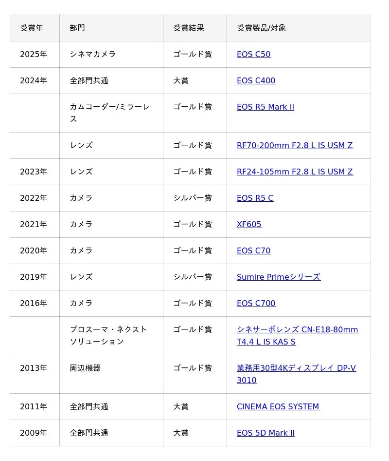Open the Sumire Primeシリーズ link

[278, 277]
